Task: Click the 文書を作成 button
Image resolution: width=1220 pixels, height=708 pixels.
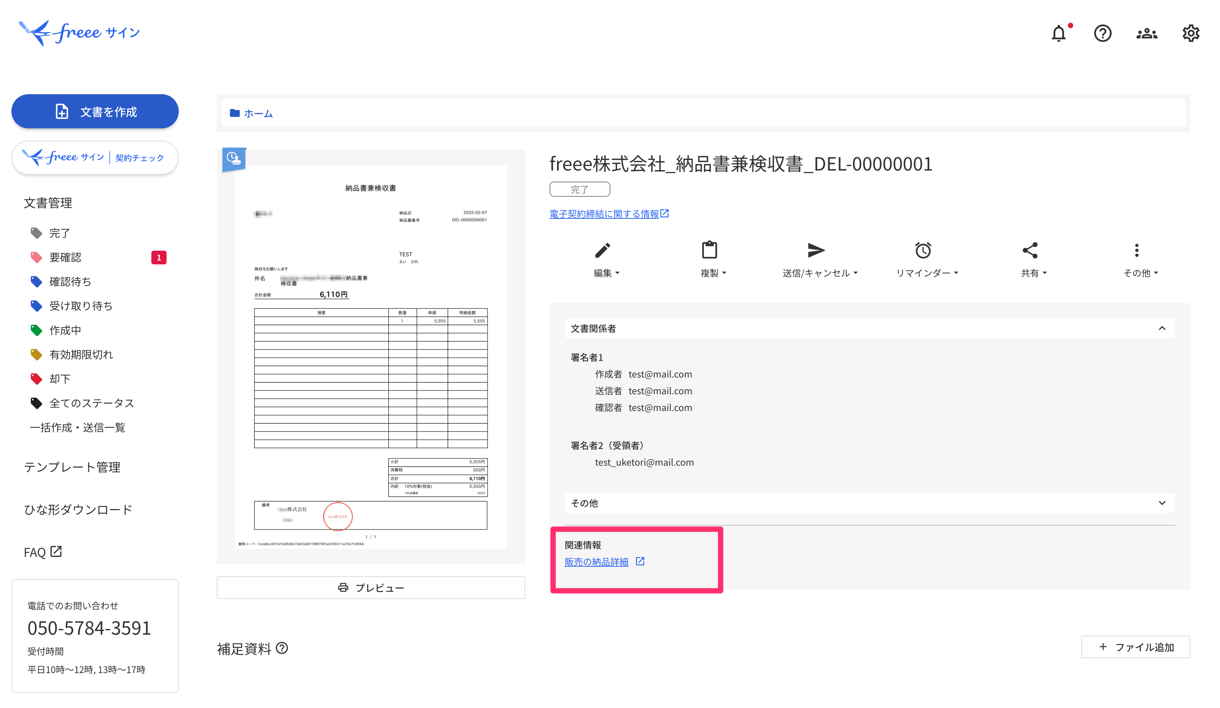Action: pos(95,111)
